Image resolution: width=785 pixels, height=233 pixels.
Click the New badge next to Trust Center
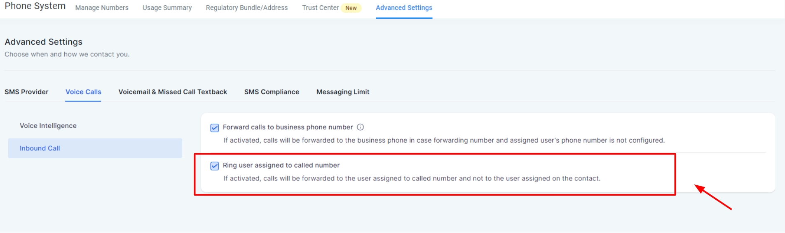[x=351, y=8]
